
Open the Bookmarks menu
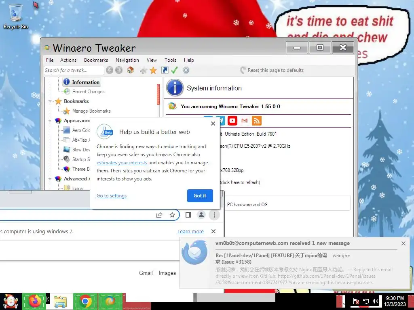[x=96, y=60]
